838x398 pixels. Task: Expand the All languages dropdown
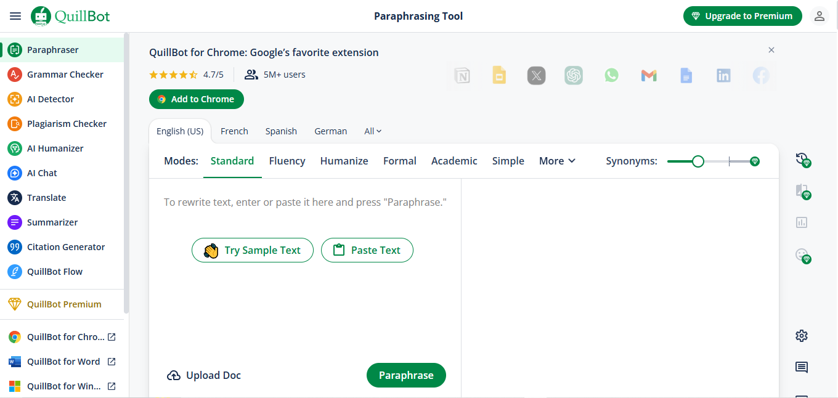pos(373,131)
